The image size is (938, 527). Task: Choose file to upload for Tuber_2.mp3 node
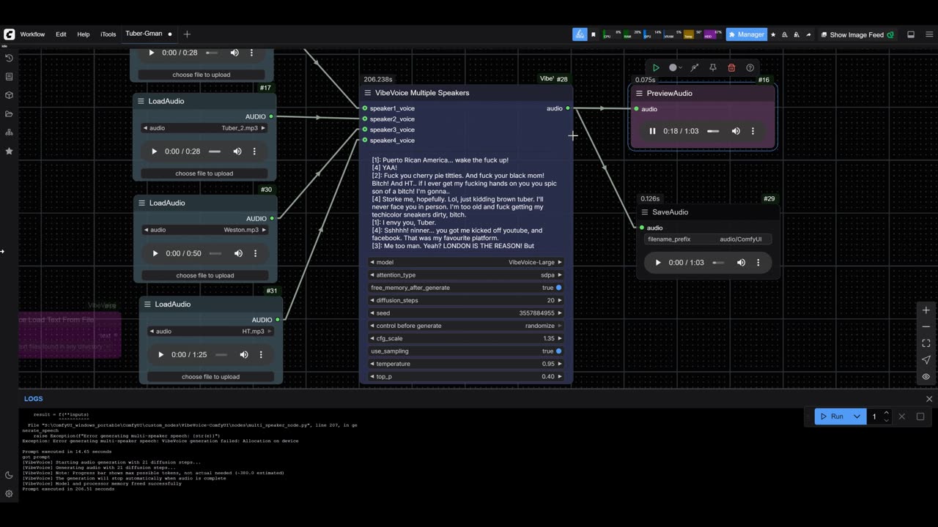coord(204,173)
